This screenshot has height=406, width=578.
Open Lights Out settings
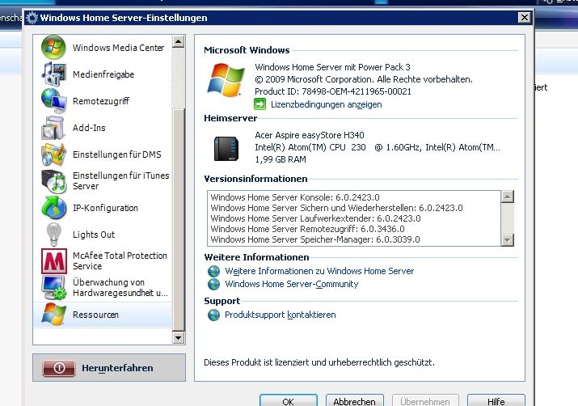point(103,235)
